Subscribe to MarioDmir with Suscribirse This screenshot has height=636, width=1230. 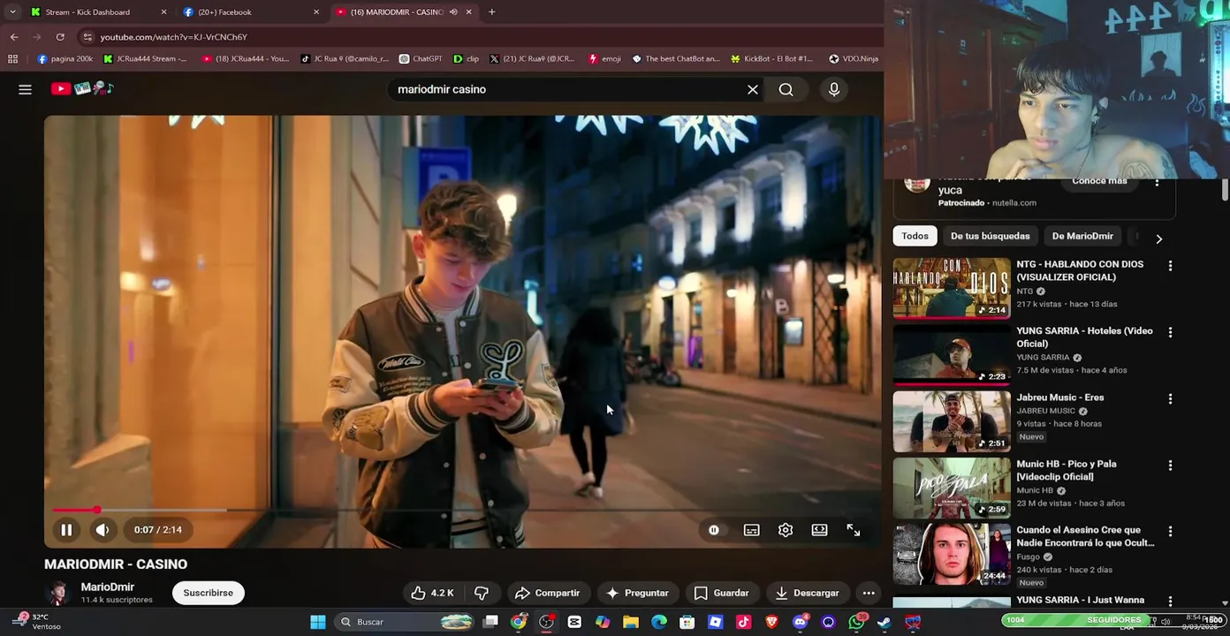208,593
